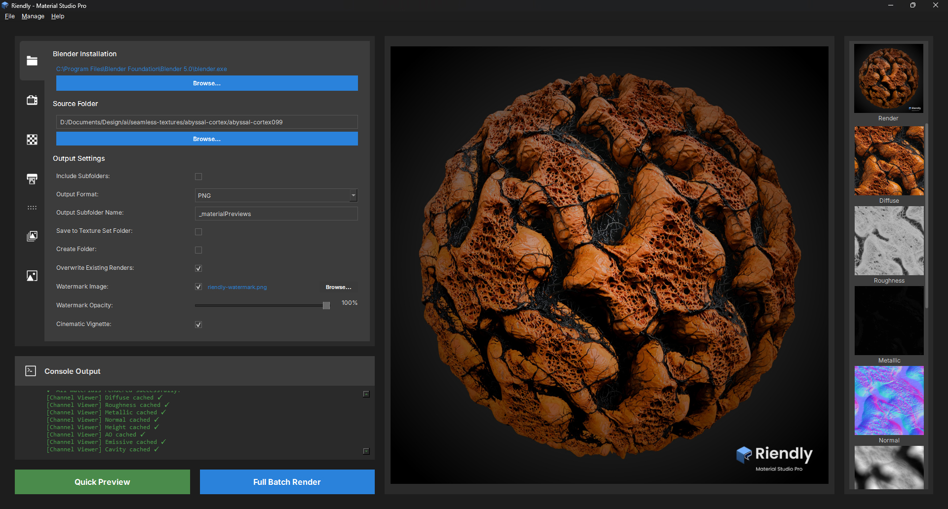Select the Roughness channel thumbnail
Viewport: 948px width, 509px height.
pyautogui.click(x=889, y=241)
